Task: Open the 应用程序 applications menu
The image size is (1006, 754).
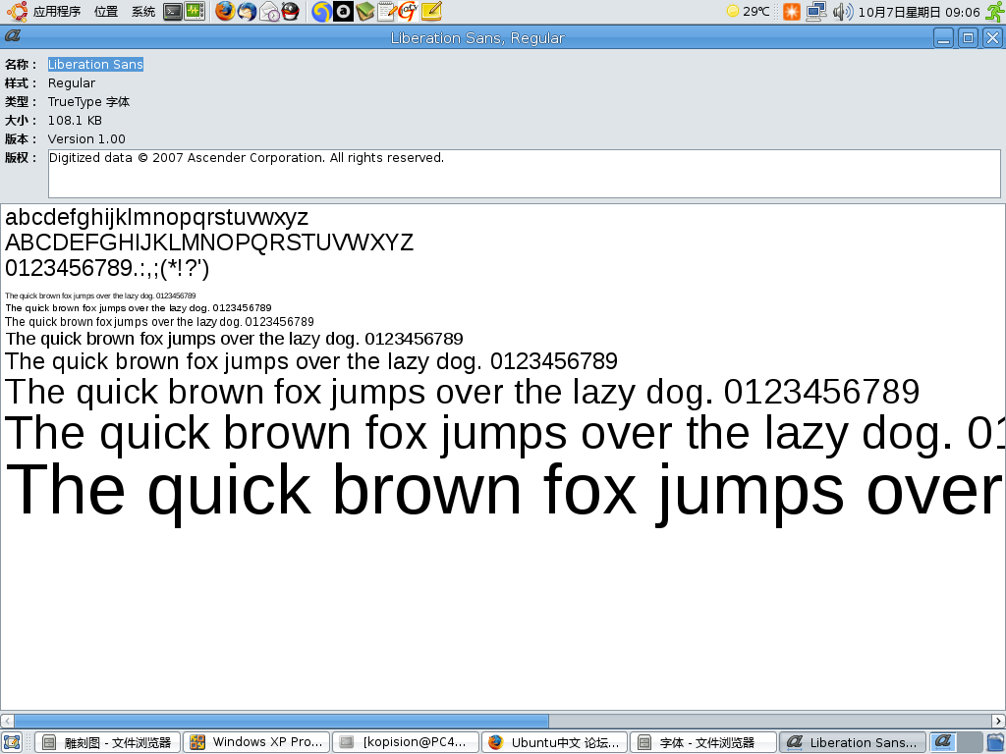Action: pos(56,12)
